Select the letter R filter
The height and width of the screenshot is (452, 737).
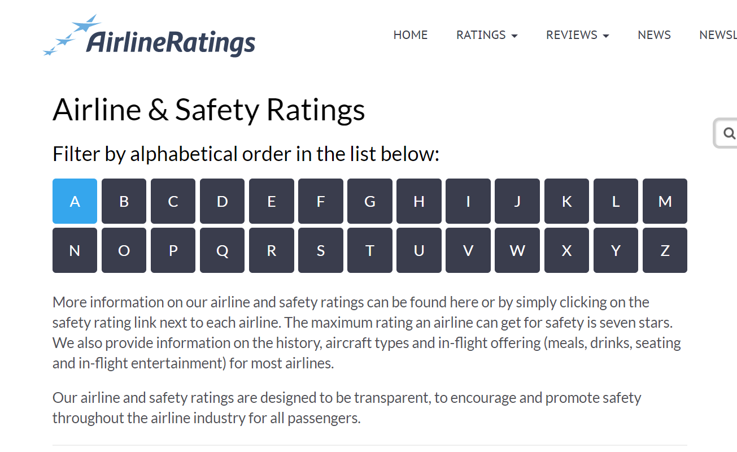[x=271, y=250]
